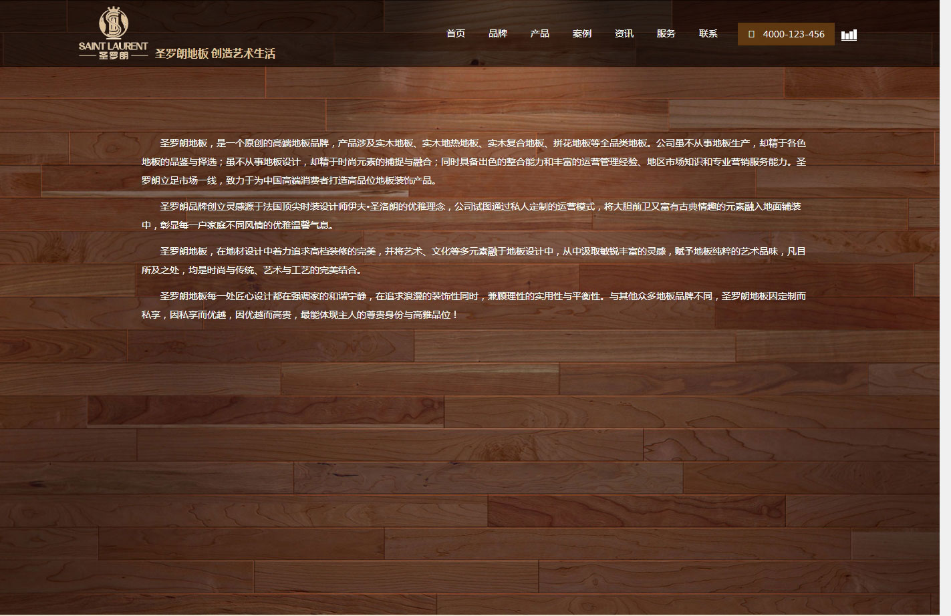Click the line 中，彰显每一户家庭不同风情
Screen dimensions: 951x616
point(239,225)
